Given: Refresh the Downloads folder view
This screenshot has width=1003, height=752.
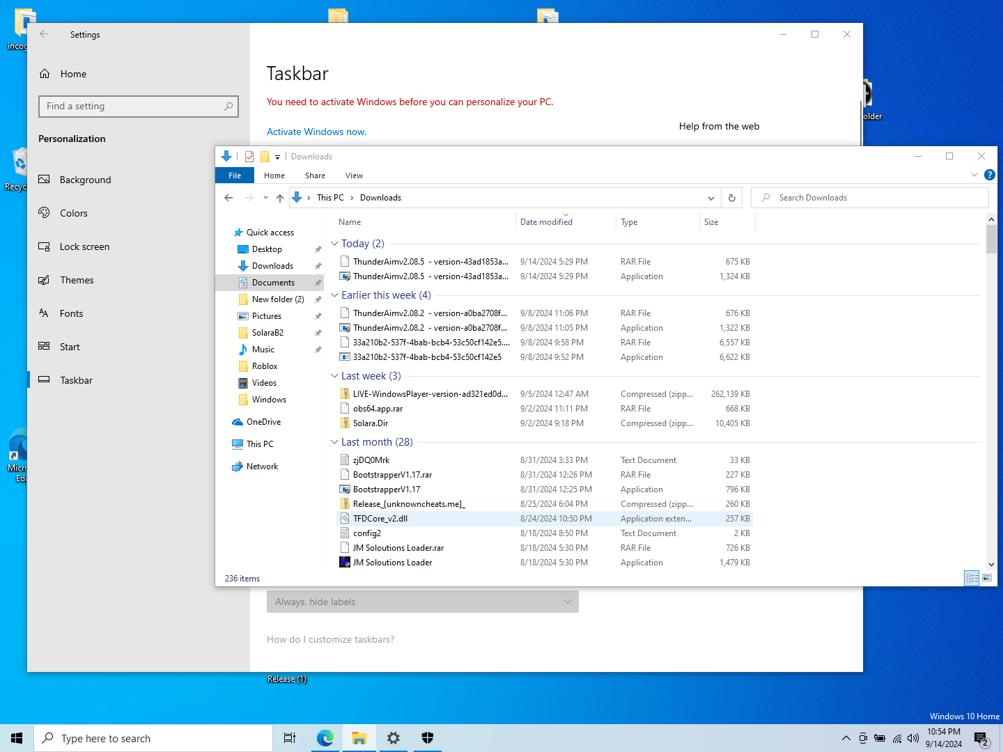Looking at the screenshot, I should [x=731, y=198].
